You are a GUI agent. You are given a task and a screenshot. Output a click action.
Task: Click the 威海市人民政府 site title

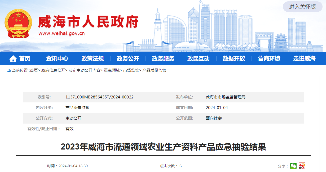89,22
